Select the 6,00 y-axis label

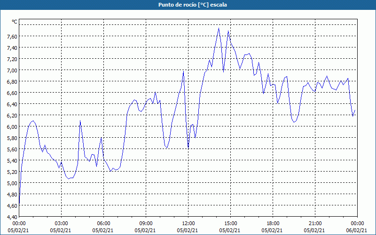click(x=13, y=126)
